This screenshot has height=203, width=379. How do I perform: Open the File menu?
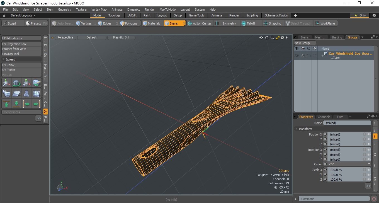5,9
